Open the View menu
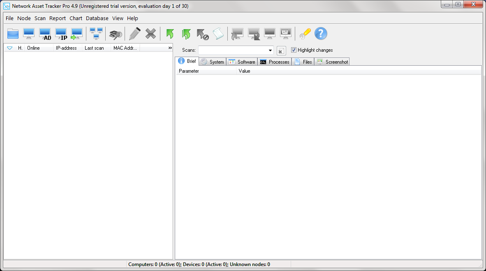 [x=118, y=18]
